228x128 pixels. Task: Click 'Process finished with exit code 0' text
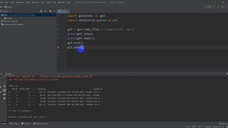pyautogui.click(x=27, y=117)
